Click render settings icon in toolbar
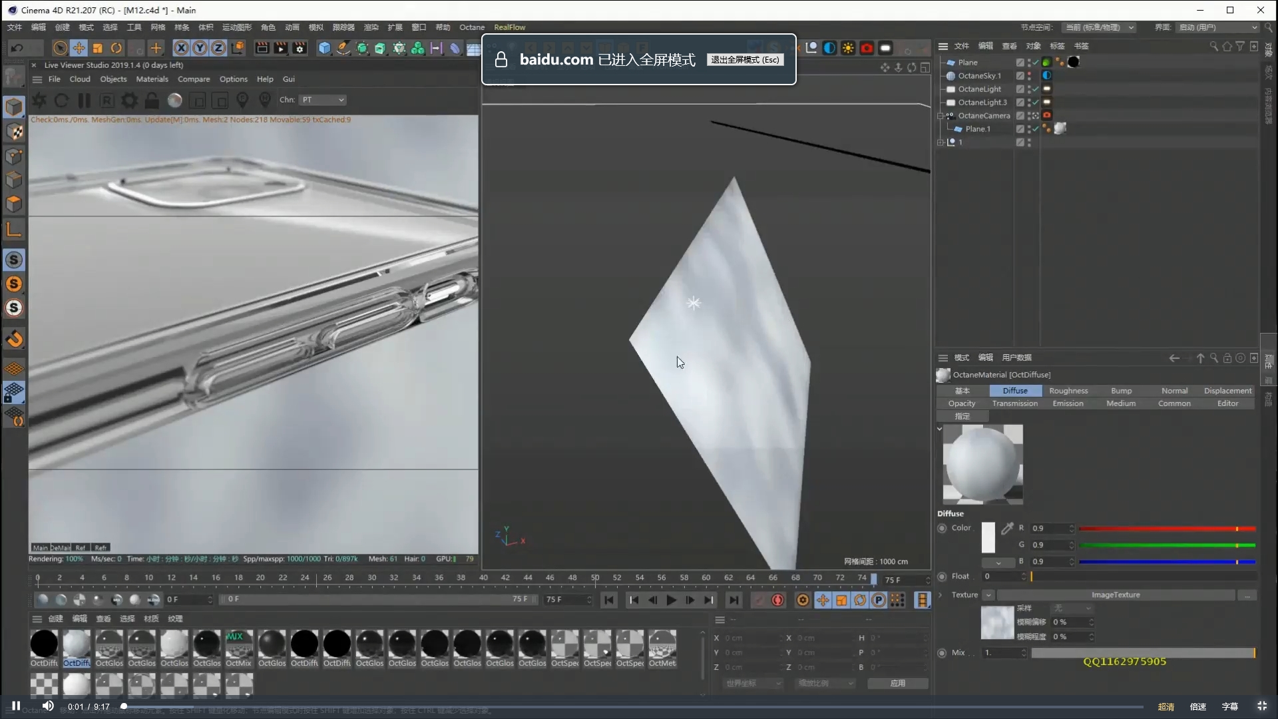The height and width of the screenshot is (719, 1278). pyautogui.click(x=298, y=49)
